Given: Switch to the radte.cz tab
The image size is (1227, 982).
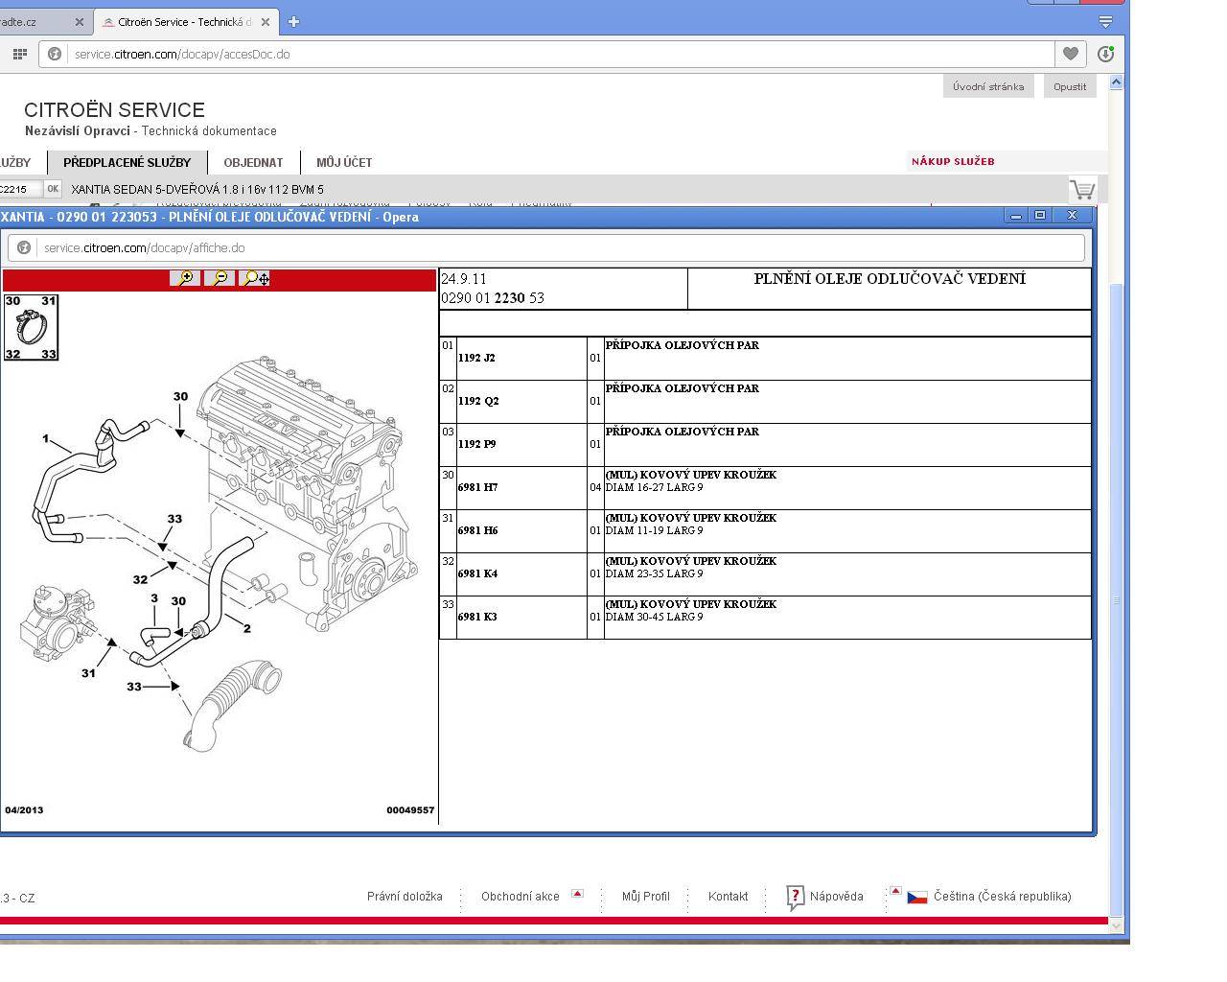Looking at the screenshot, I should click(x=38, y=21).
